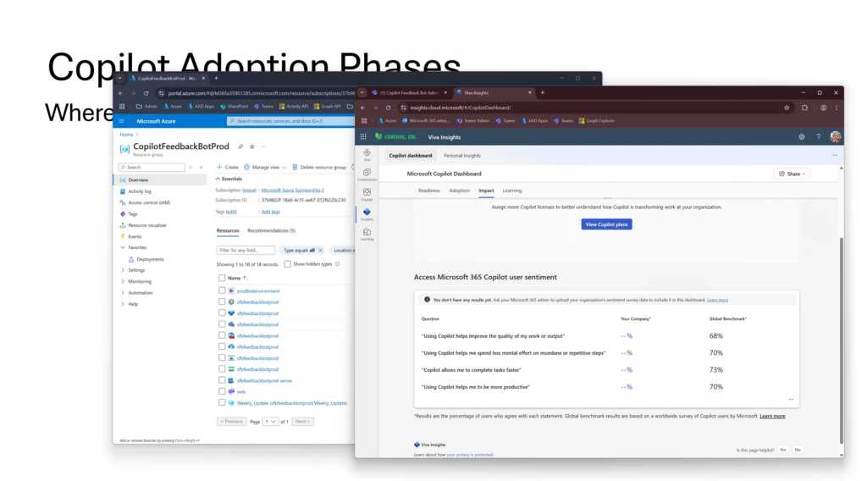
Task: Open the Manage view dropdown in Azure
Action: pyautogui.click(x=265, y=167)
